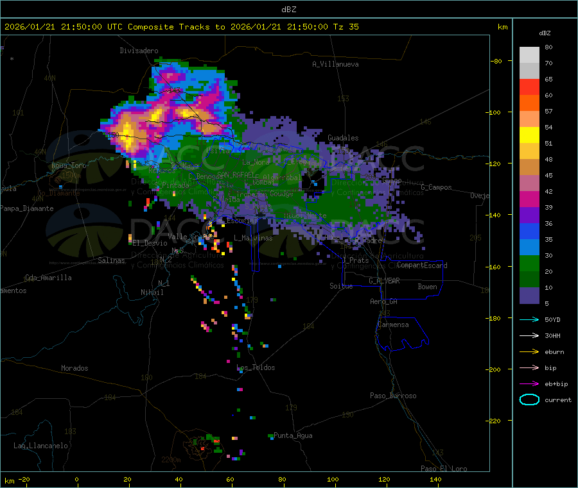Select the dark orange 57-60 dBZ swatch
This screenshot has height=488, width=578.
(529, 103)
